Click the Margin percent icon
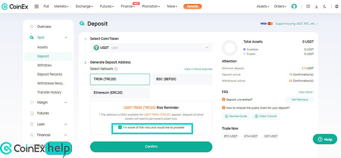 click(32, 102)
